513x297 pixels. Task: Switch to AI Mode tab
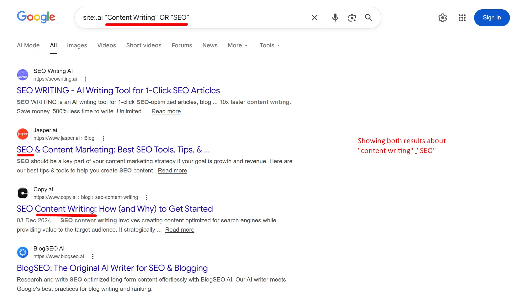[x=28, y=45]
